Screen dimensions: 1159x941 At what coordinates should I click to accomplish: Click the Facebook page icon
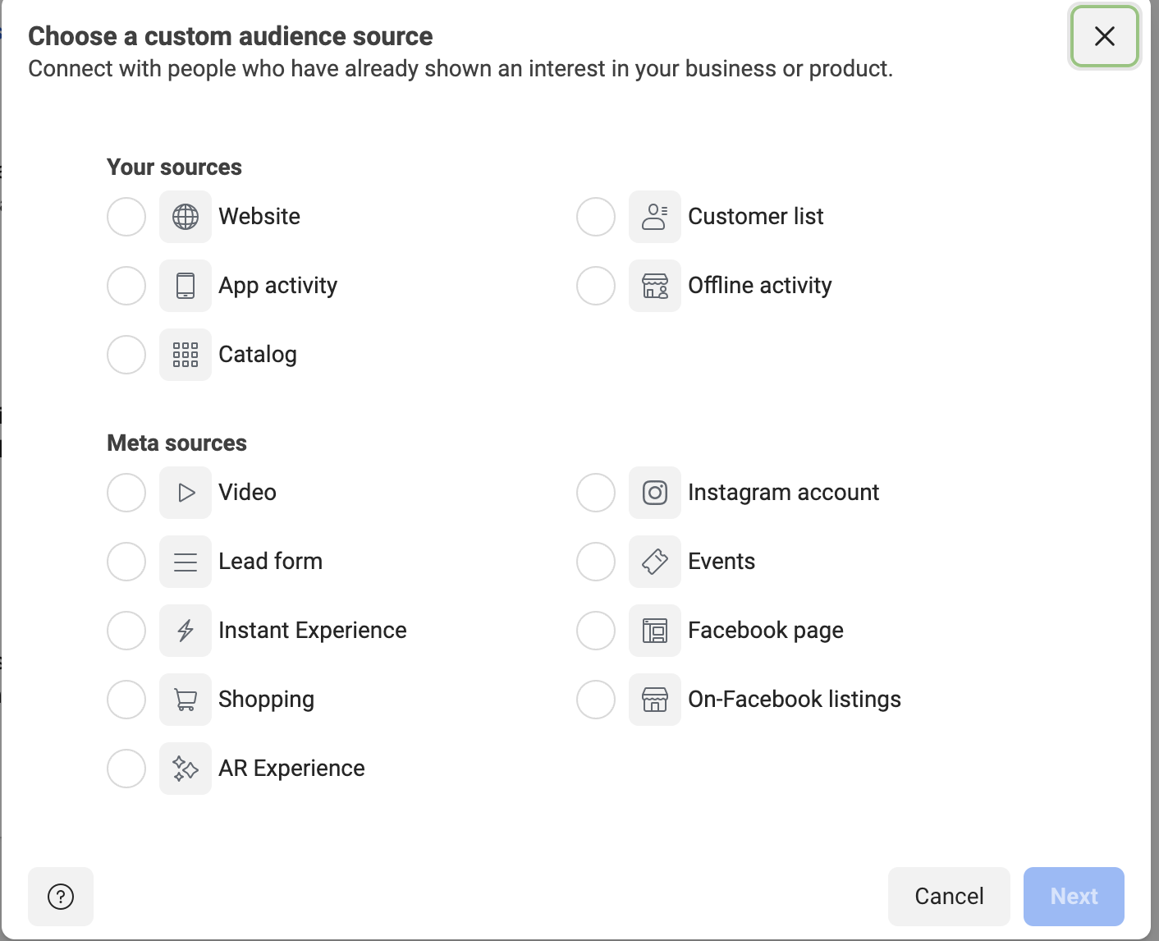[x=654, y=631]
